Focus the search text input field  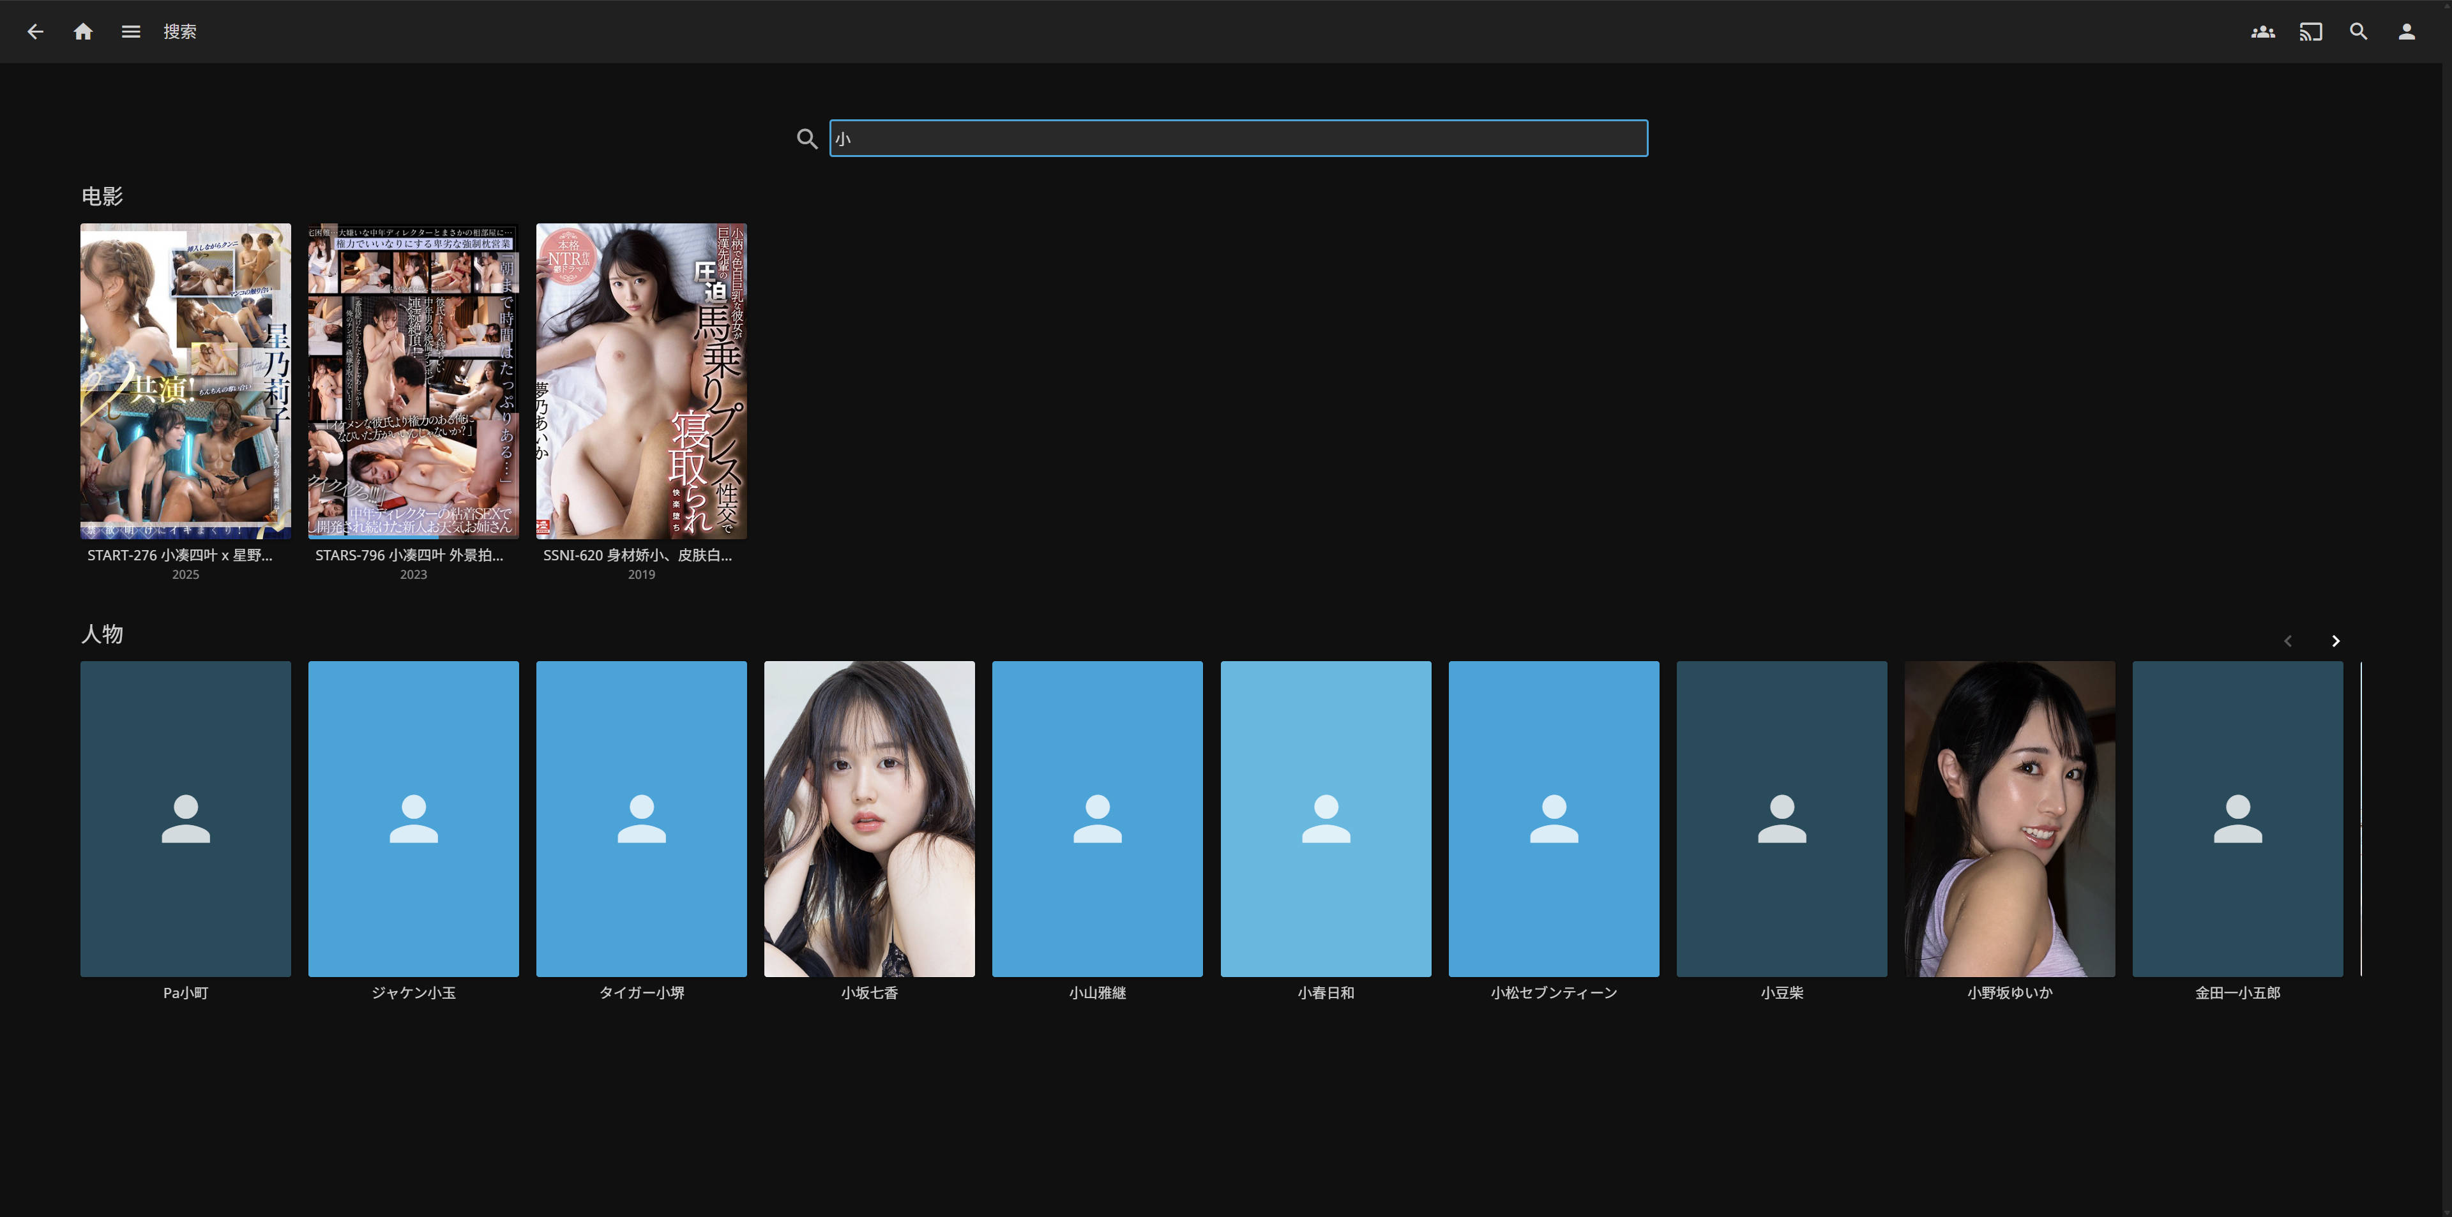(1237, 139)
